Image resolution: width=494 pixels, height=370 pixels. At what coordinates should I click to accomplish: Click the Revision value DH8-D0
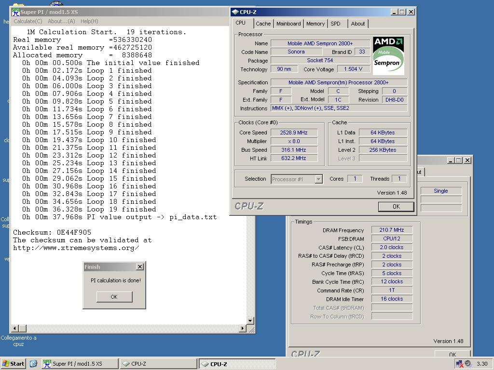click(x=395, y=100)
